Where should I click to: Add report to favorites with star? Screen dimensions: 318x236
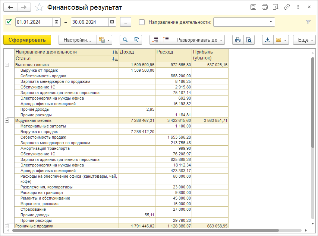(39, 7)
